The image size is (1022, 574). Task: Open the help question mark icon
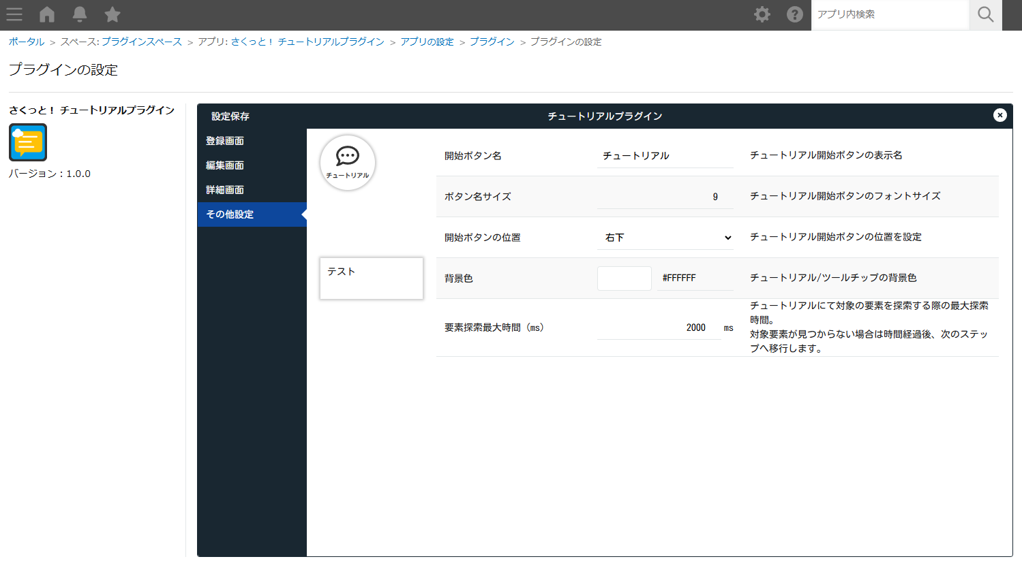794,14
